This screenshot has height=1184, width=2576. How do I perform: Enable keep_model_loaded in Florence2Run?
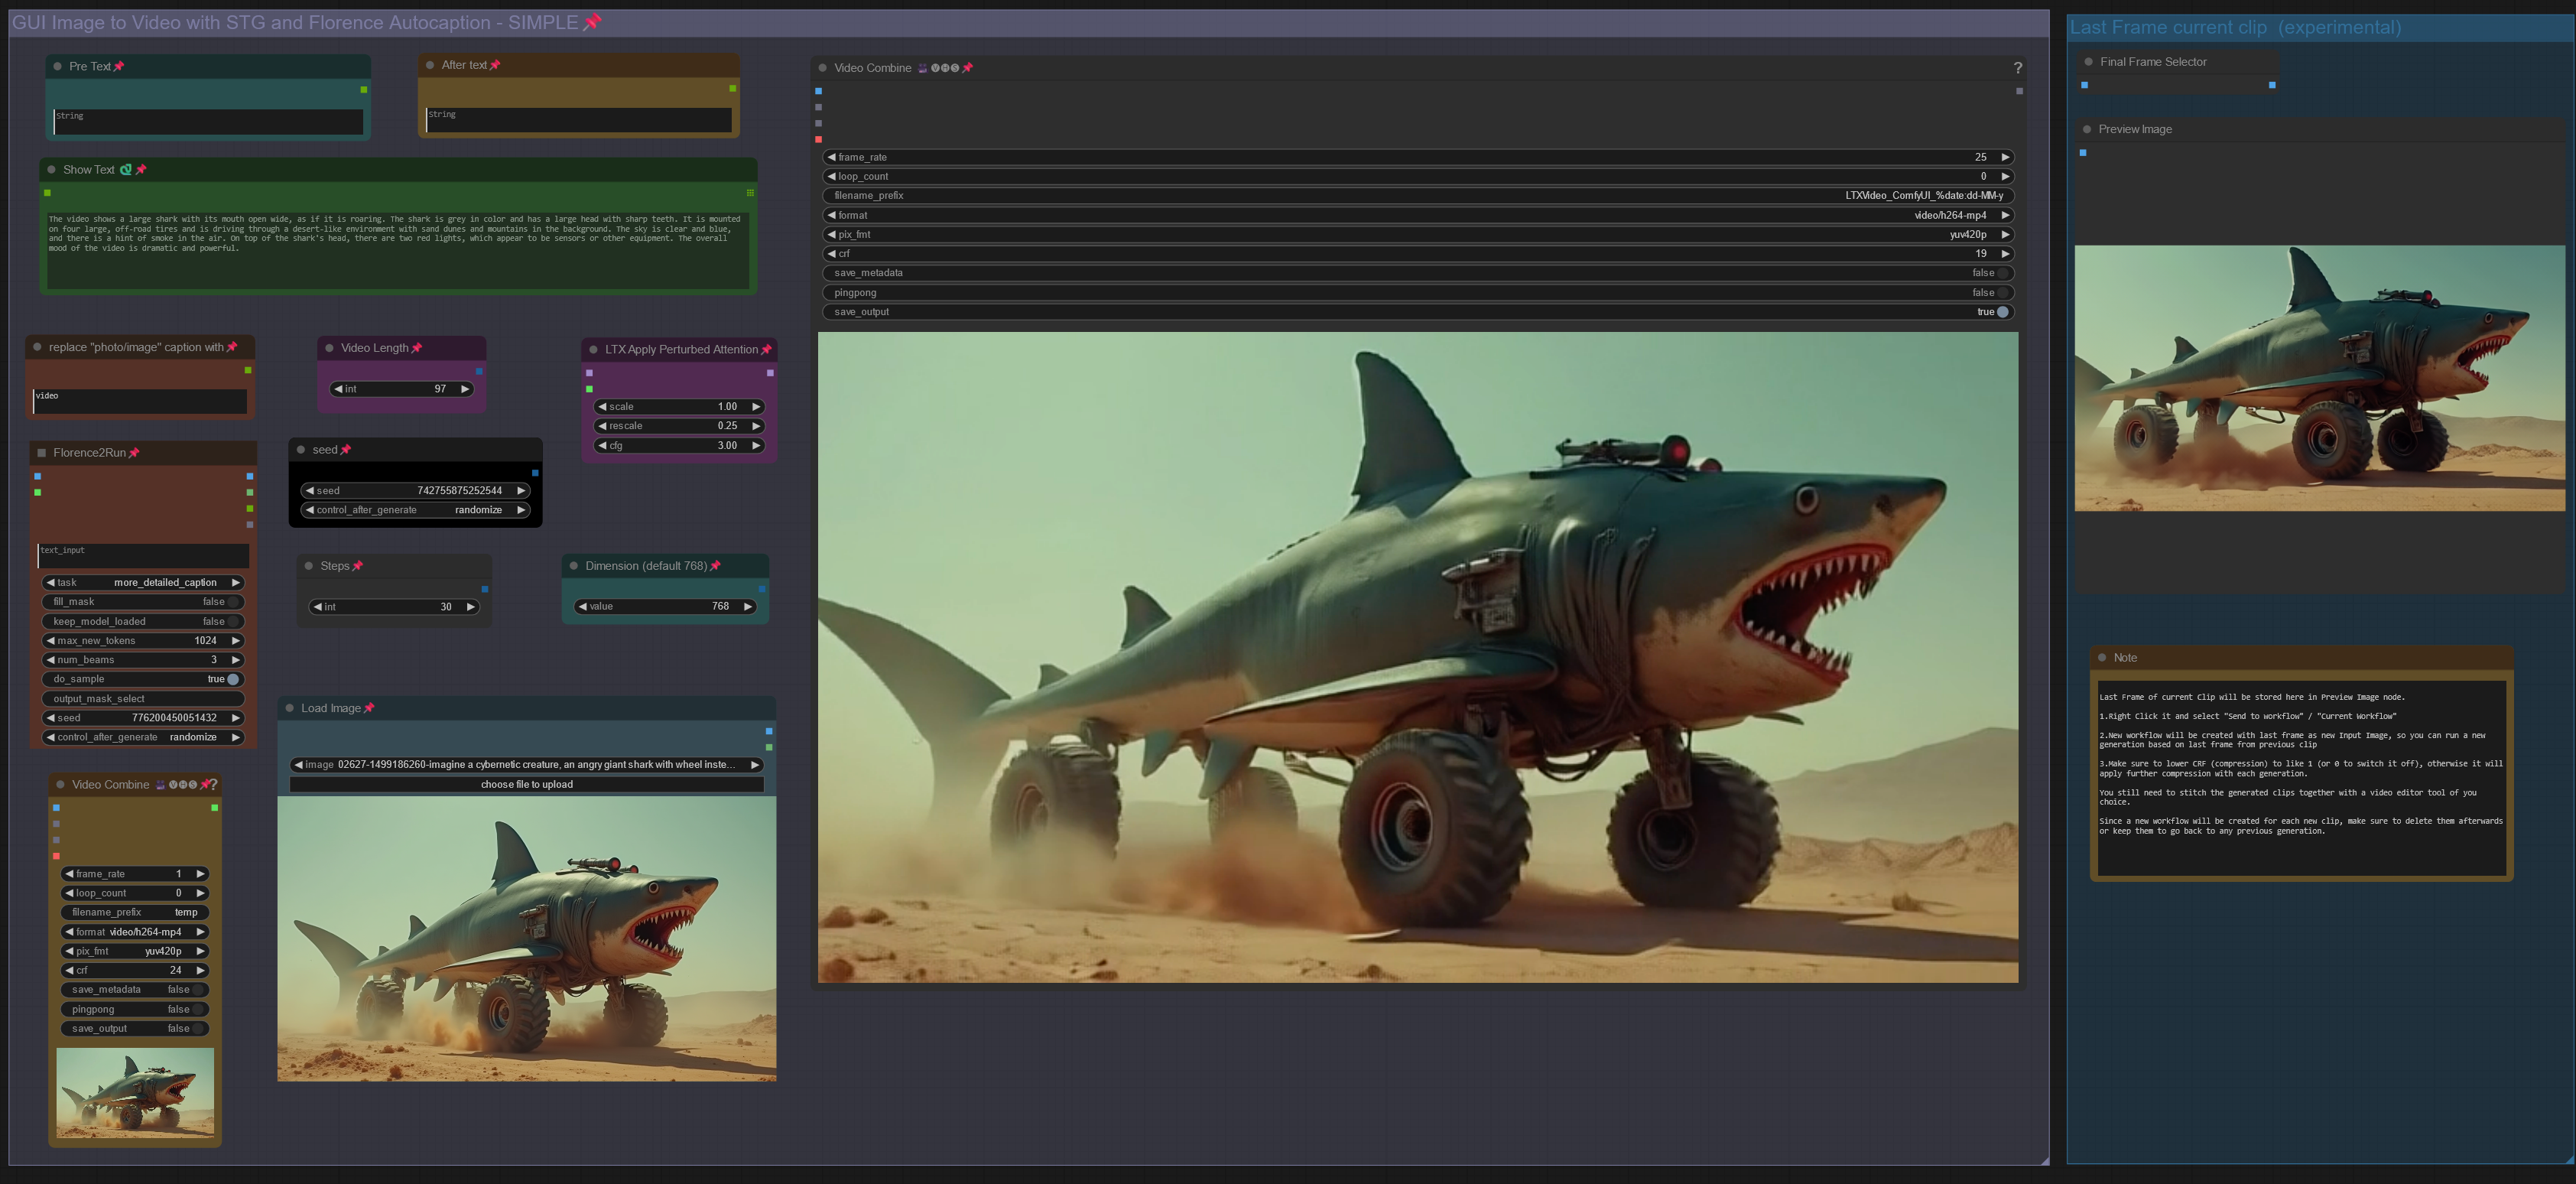233,621
